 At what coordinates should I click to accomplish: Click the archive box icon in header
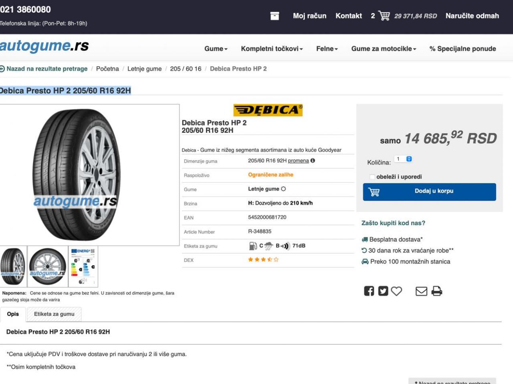[x=275, y=16]
